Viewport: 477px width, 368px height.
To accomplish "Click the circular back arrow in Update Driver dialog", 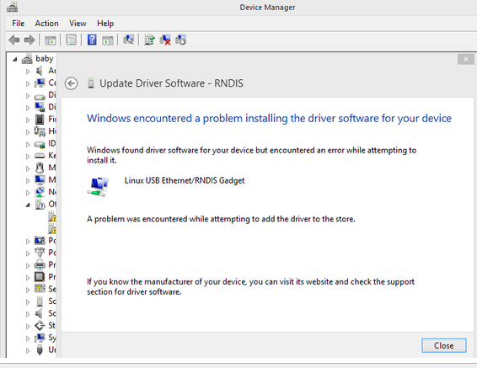I will (x=71, y=83).
